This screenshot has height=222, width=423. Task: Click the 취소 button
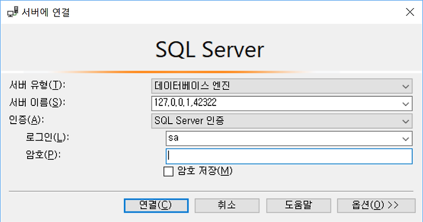click(227, 206)
